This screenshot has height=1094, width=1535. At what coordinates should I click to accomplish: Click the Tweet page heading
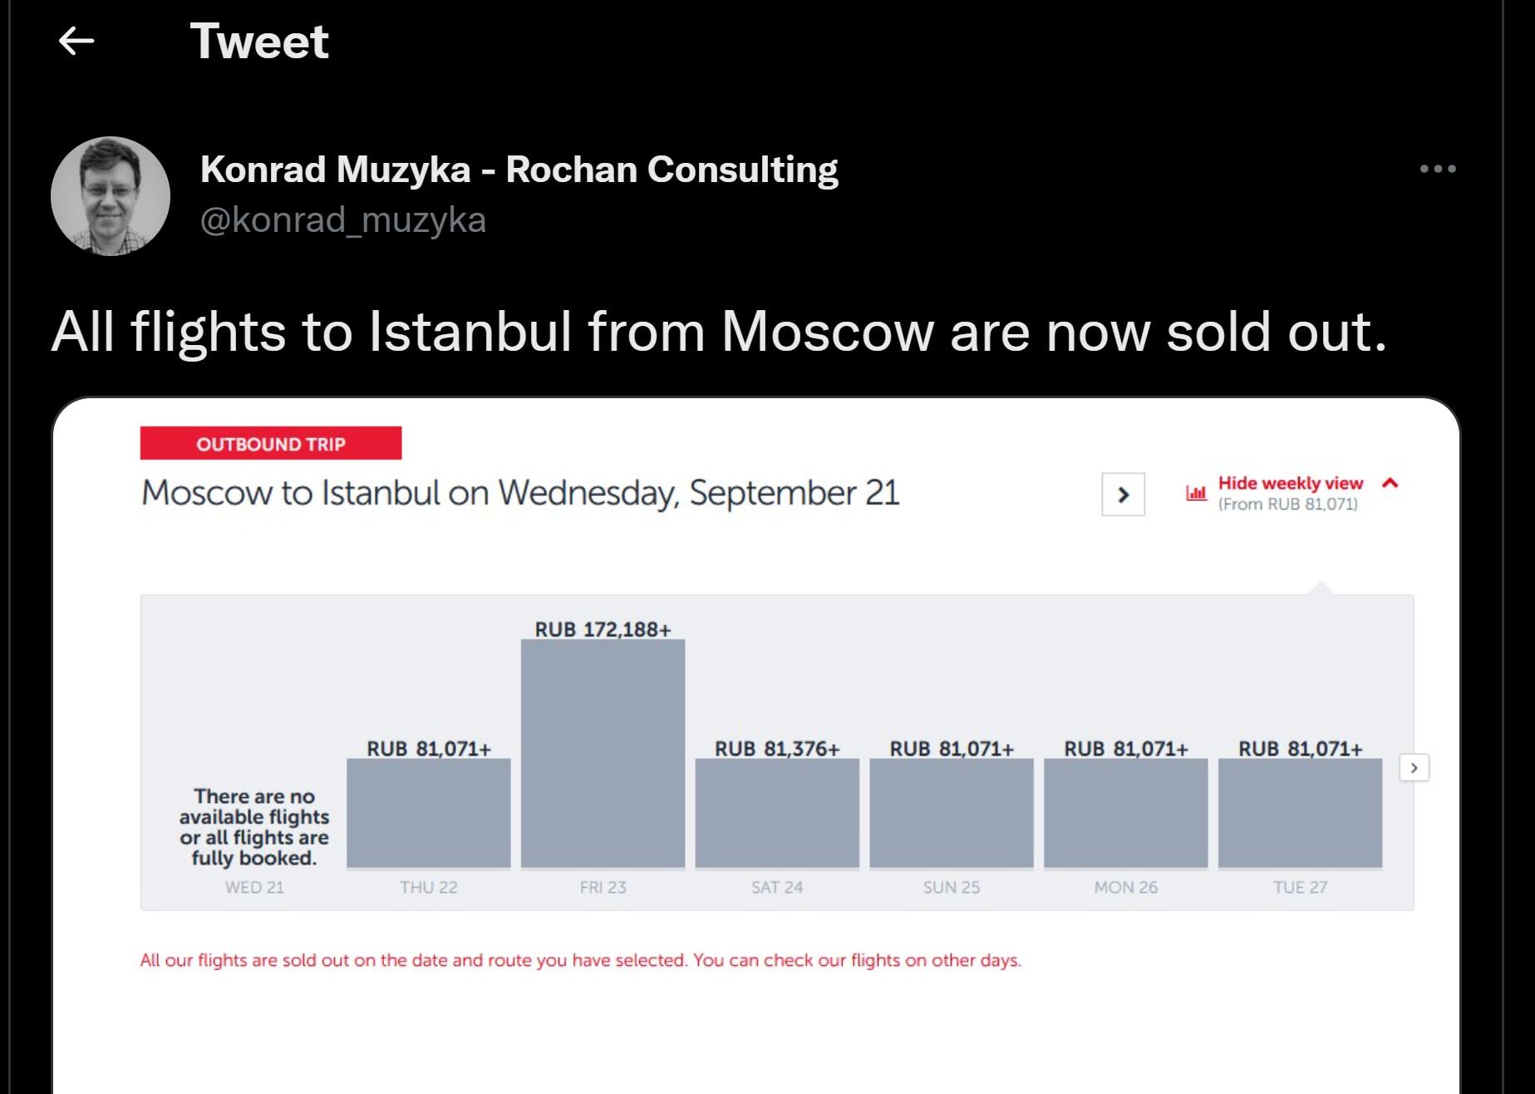[259, 41]
